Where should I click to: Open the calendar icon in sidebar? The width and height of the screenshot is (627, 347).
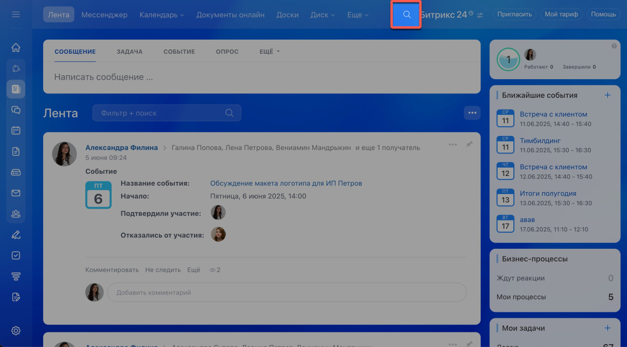(16, 130)
